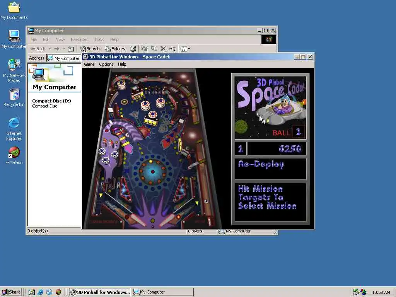
Task: Click the Delete X icon in toolbar
Action: coord(163,49)
